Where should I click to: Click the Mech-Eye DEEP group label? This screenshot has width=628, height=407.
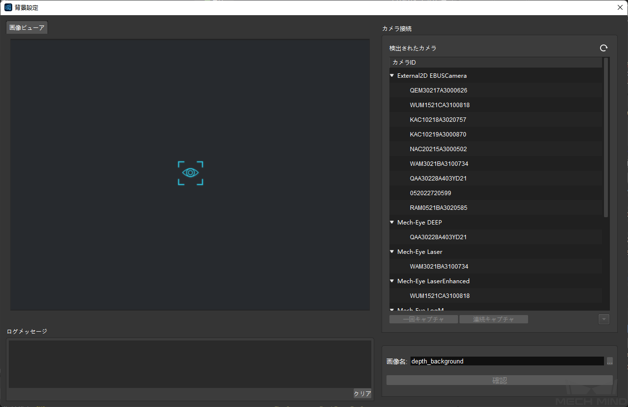(419, 223)
